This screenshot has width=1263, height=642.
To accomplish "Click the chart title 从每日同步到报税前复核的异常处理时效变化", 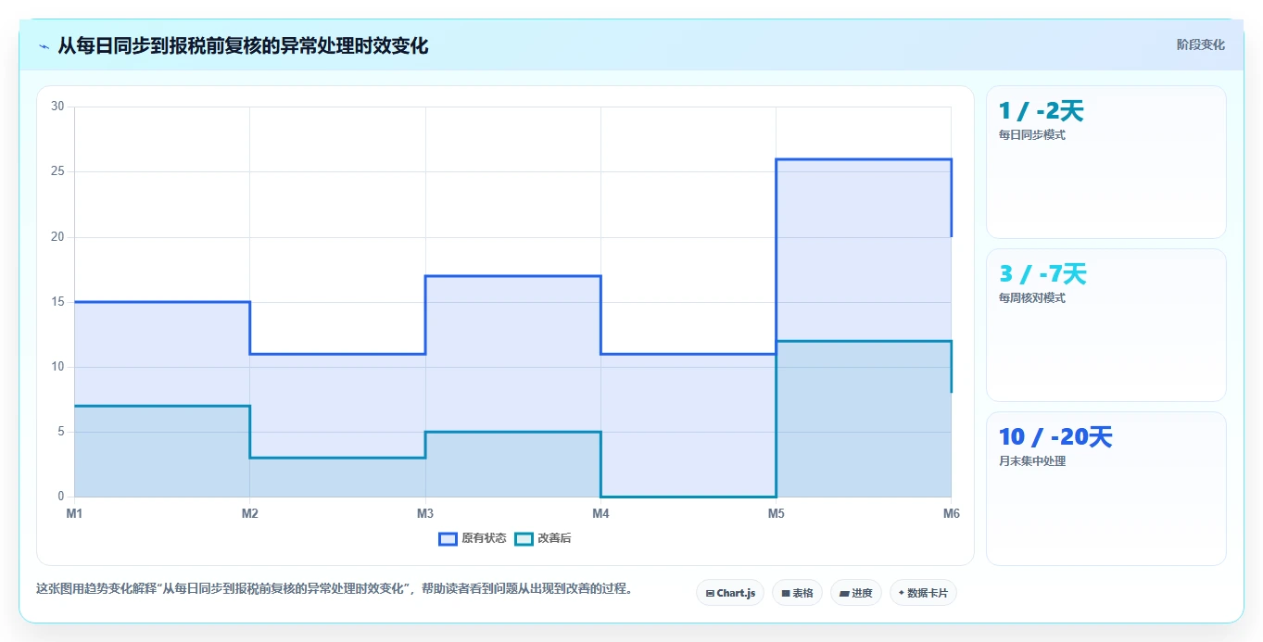I will tap(243, 45).
